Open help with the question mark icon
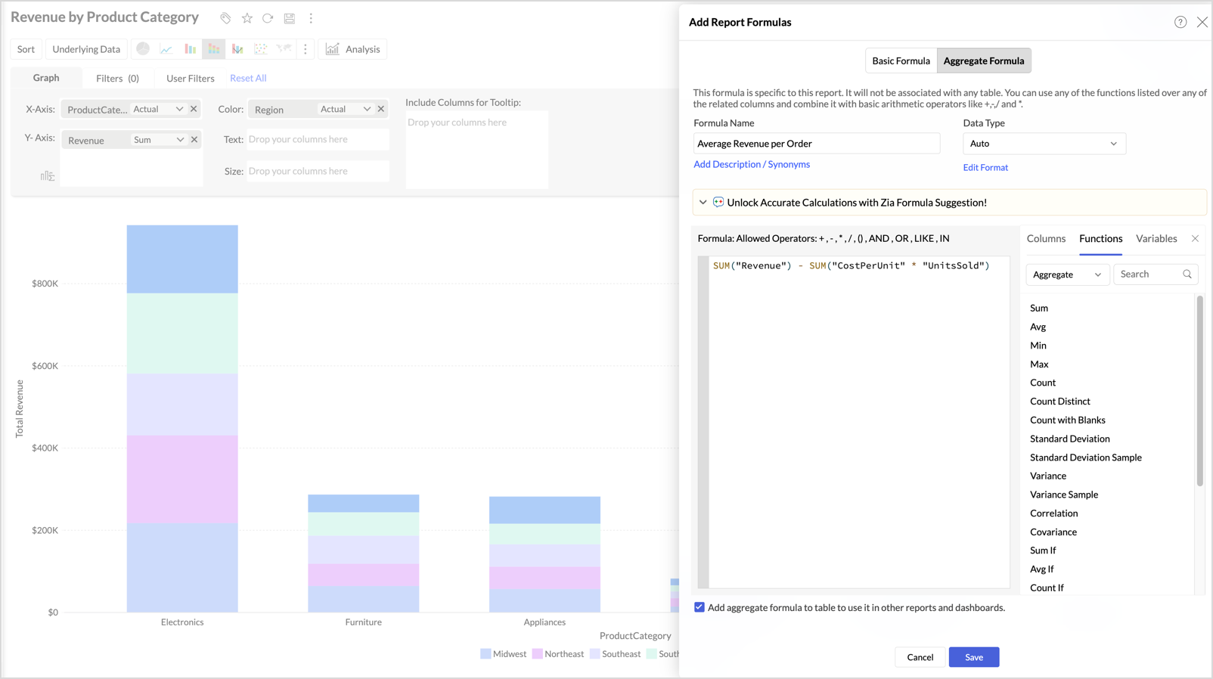The height and width of the screenshot is (679, 1213). pos(1180,23)
